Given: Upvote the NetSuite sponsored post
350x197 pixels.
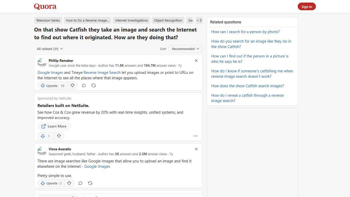Looking at the screenshot, I should (x=45, y=136).
